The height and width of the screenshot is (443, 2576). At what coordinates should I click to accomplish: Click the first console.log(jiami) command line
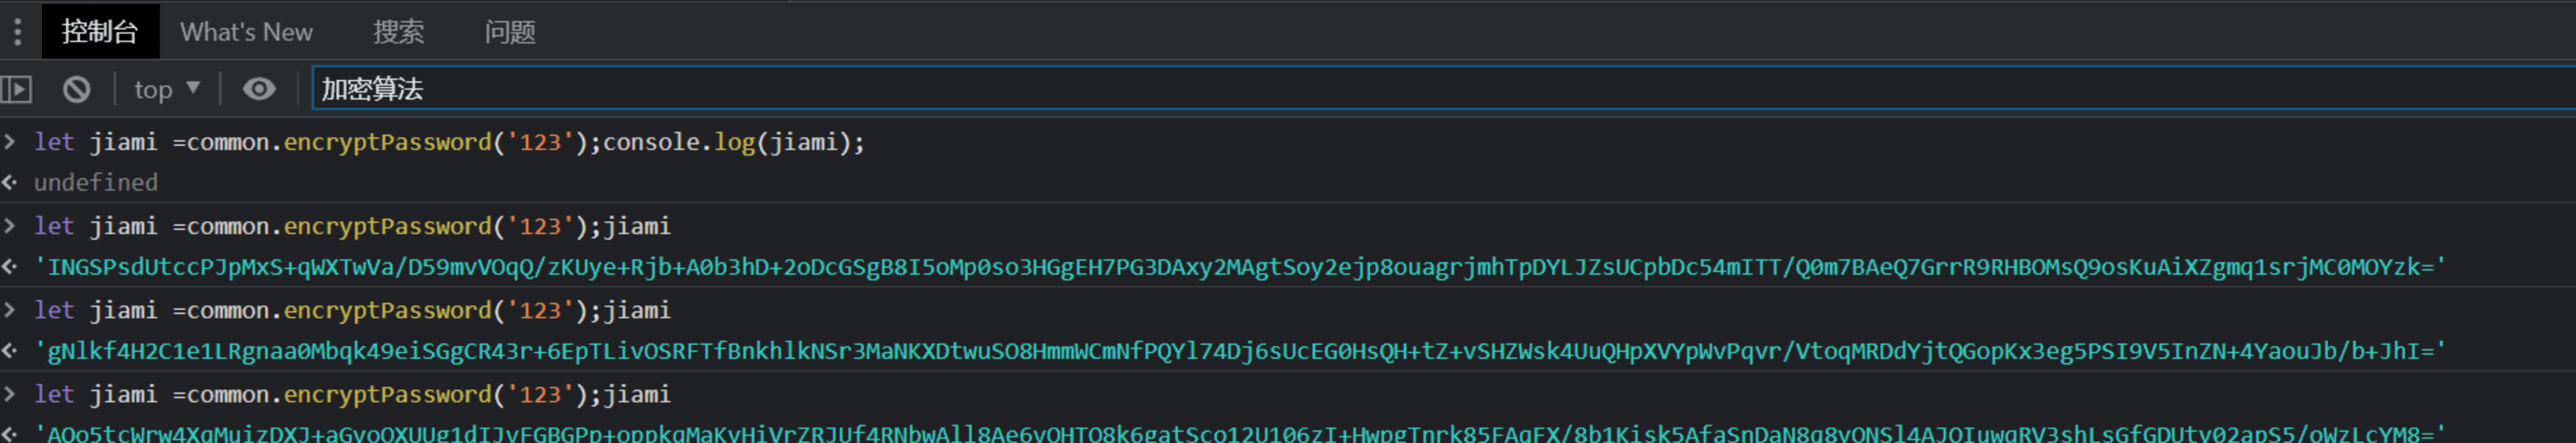pos(449,142)
